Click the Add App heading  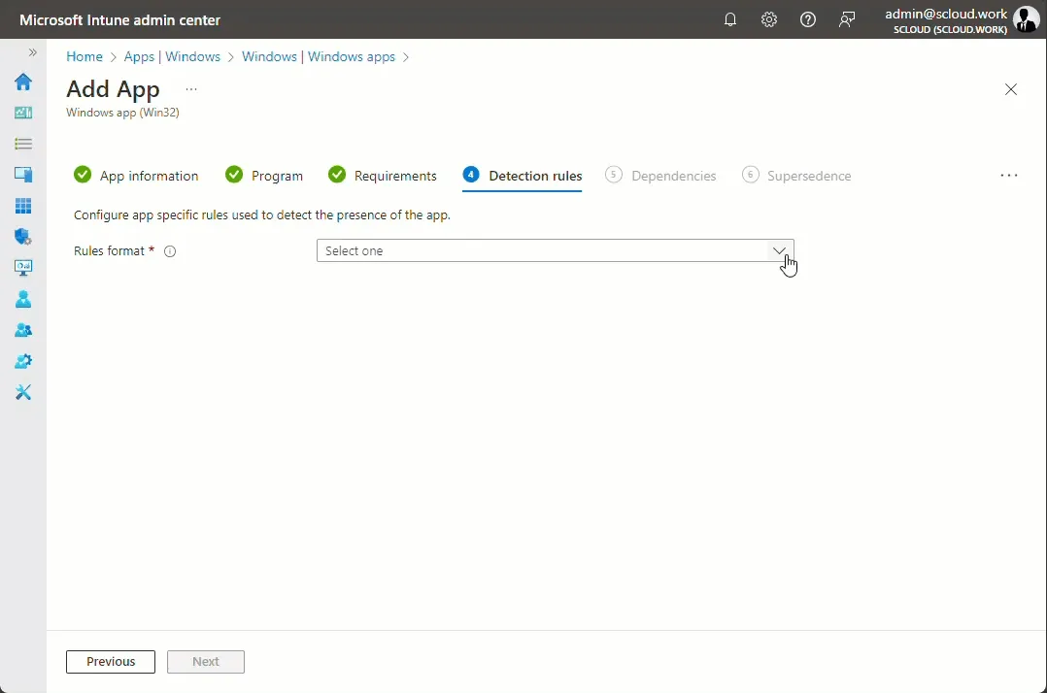pyautogui.click(x=113, y=88)
